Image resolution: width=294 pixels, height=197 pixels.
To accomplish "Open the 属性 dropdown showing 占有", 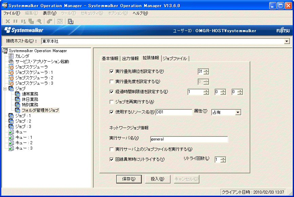I will point(238,112).
